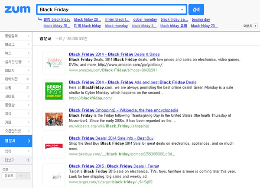Click the https://blackfriday.com/ green URL
260x188 pixels.
point(91,98)
